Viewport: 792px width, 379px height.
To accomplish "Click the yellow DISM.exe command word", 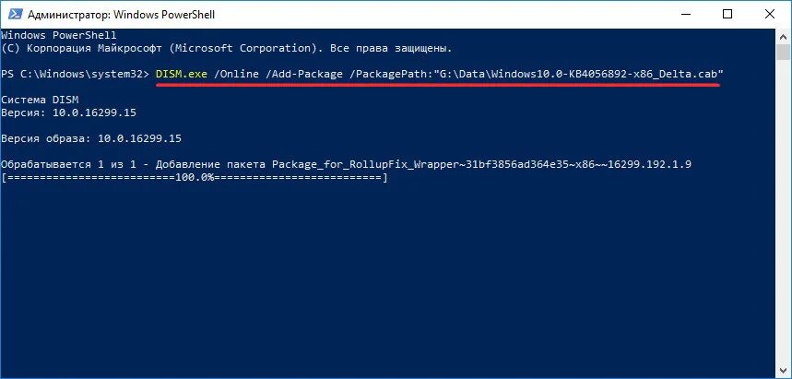I will [x=182, y=72].
